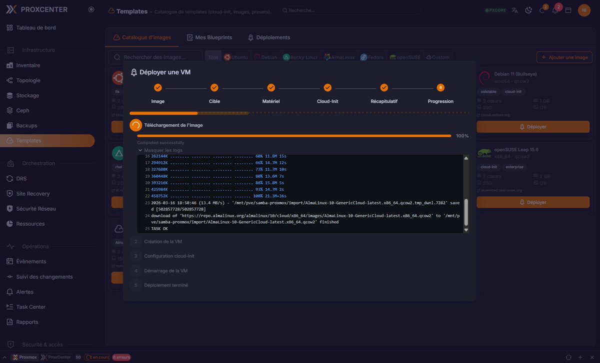Click Ajouter une image button

pyautogui.click(x=564, y=57)
